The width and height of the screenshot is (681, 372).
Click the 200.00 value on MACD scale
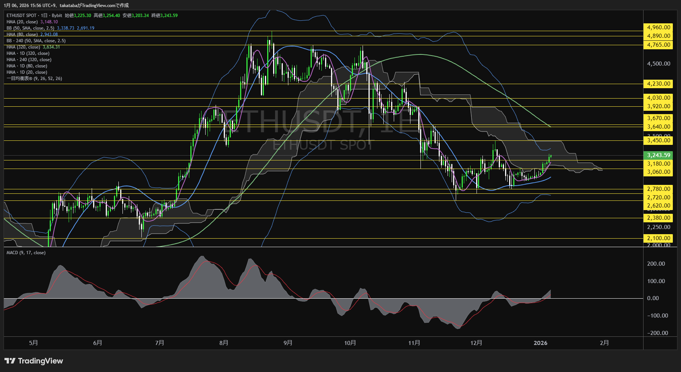tap(656, 264)
